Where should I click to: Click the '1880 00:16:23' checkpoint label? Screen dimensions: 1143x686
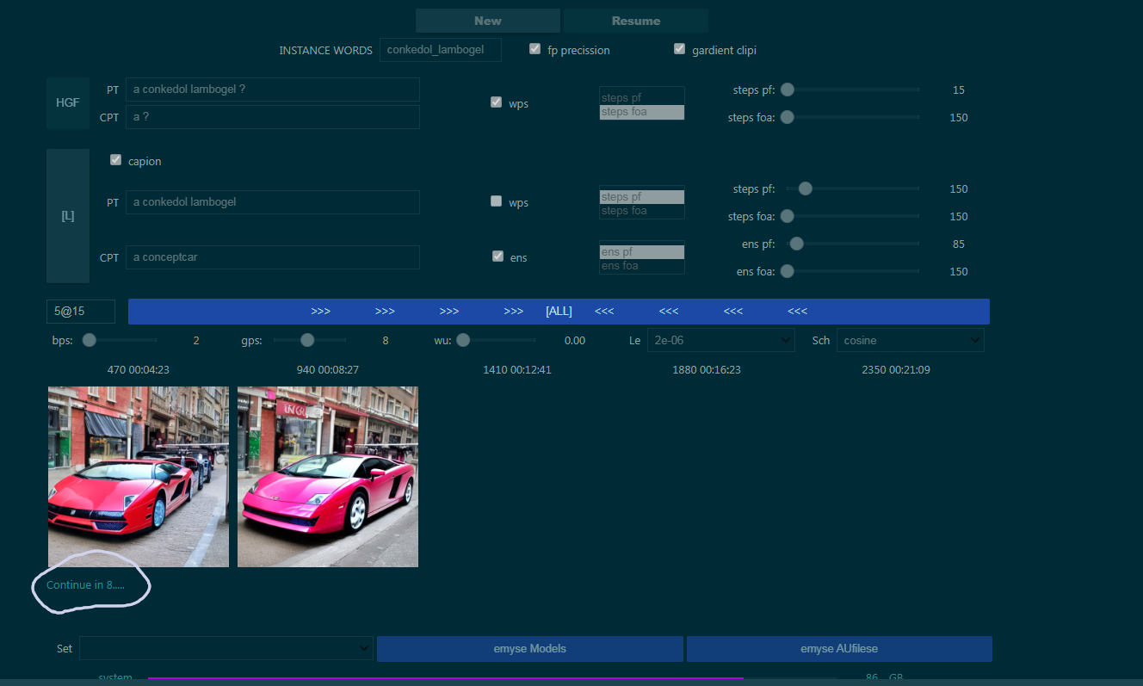pos(706,370)
